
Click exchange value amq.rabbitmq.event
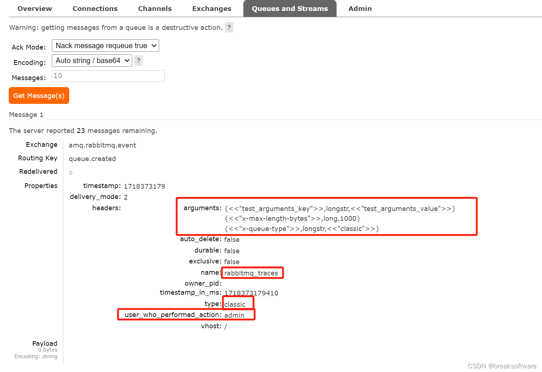[x=102, y=145]
